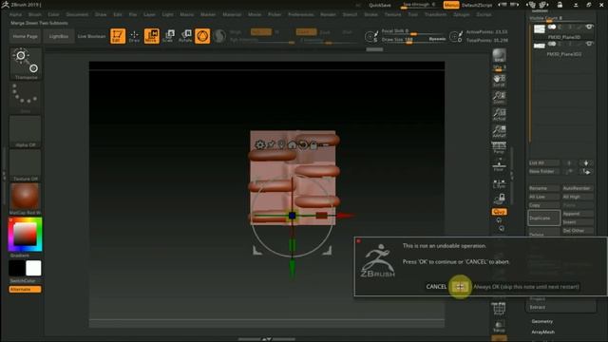This screenshot has width=608, height=342.
Task: Toggle visibility eye of first PM3D_Plane3D subtool
Action: (x=589, y=27)
